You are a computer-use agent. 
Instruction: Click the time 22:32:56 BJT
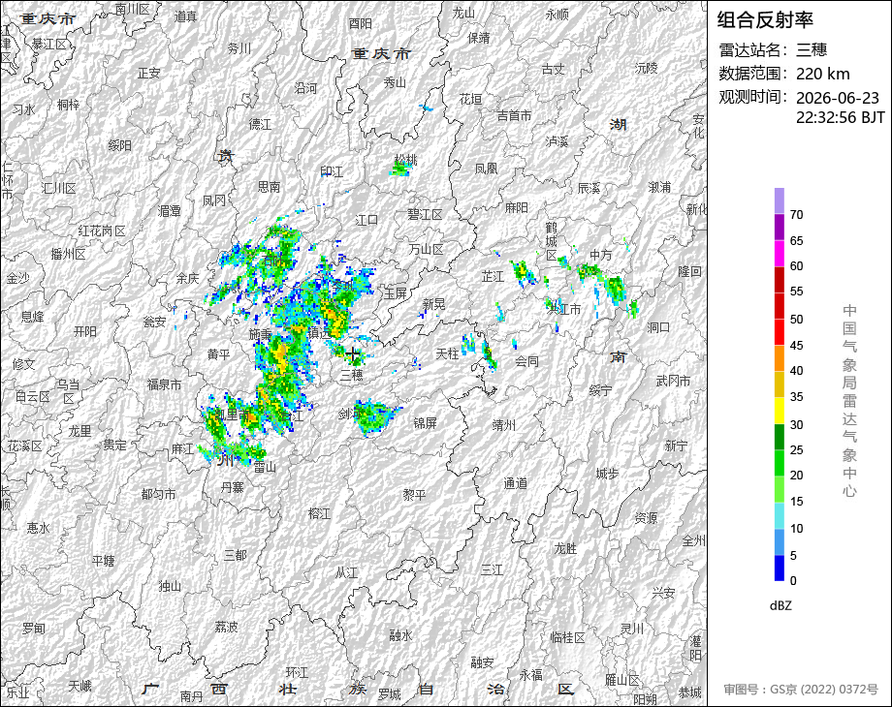click(x=841, y=117)
